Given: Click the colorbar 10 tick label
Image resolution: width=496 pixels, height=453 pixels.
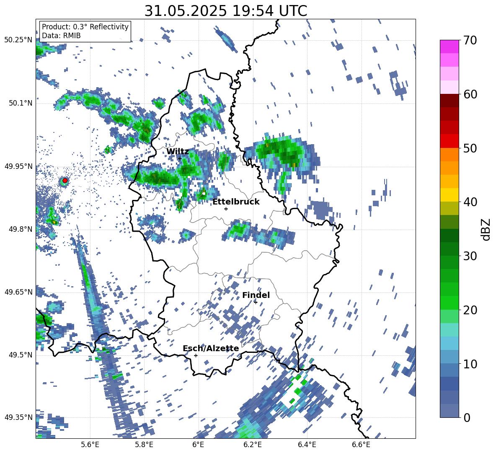Looking at the screenshot, I should tap(470, 364).
